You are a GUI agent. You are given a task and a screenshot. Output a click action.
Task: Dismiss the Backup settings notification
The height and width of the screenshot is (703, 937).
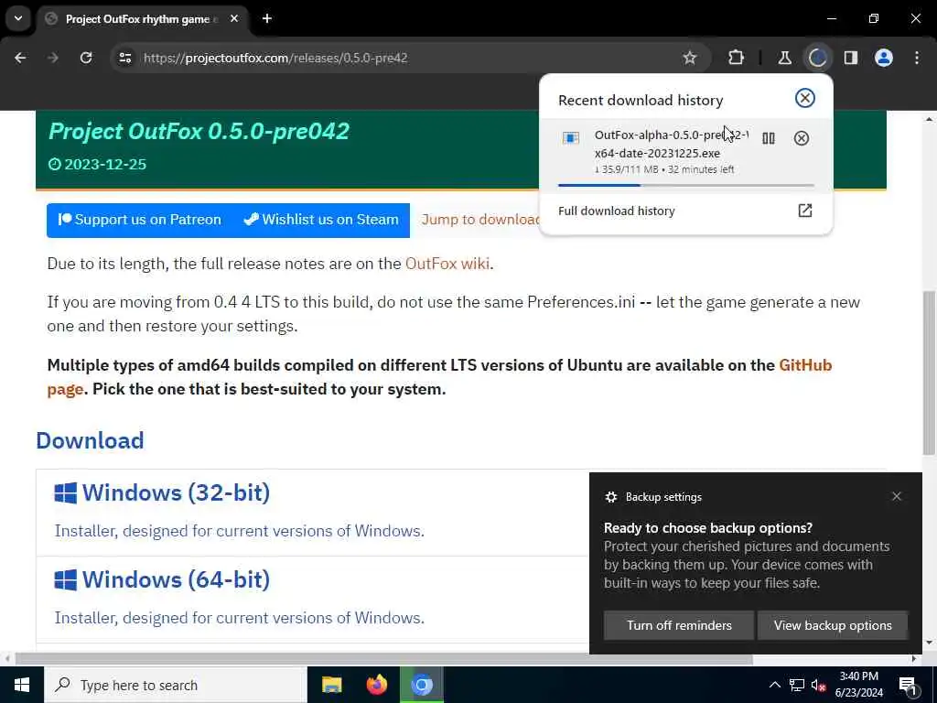pos(897,497)
